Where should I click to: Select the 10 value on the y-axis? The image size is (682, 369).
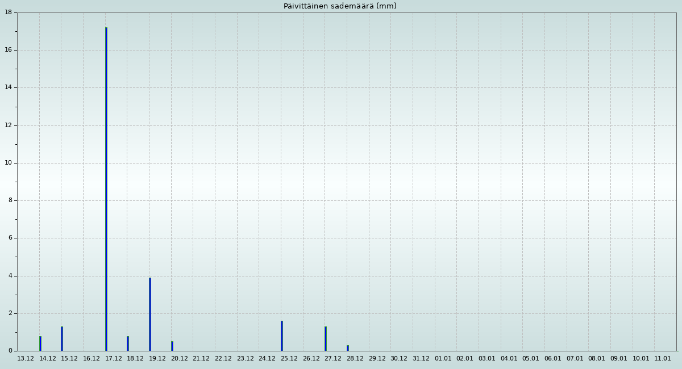(x=9, y=163)
